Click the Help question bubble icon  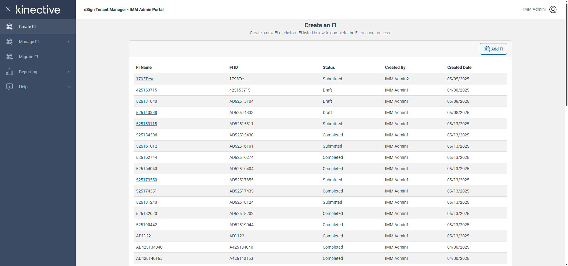(x=9, y=87)
